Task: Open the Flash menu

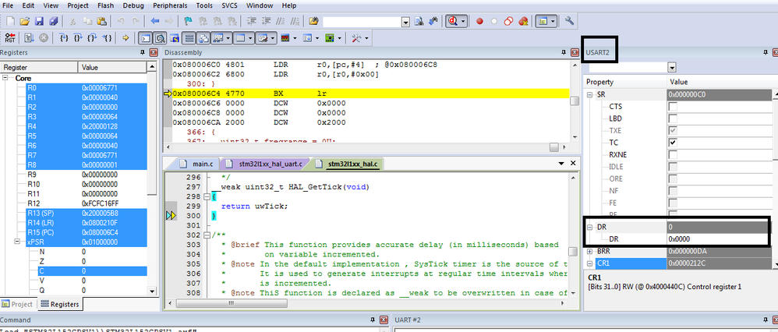Action: pyautogui.click(x=105, y=5)
